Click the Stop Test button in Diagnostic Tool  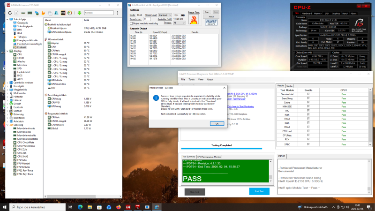[x=195, y=192]
